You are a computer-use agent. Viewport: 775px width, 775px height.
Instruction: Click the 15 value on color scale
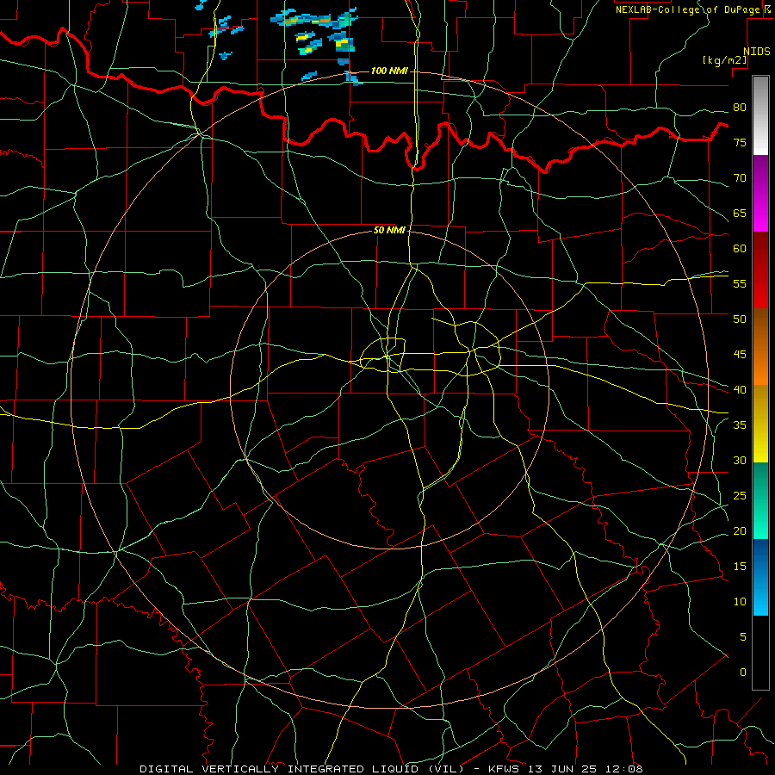pos(740,566)
